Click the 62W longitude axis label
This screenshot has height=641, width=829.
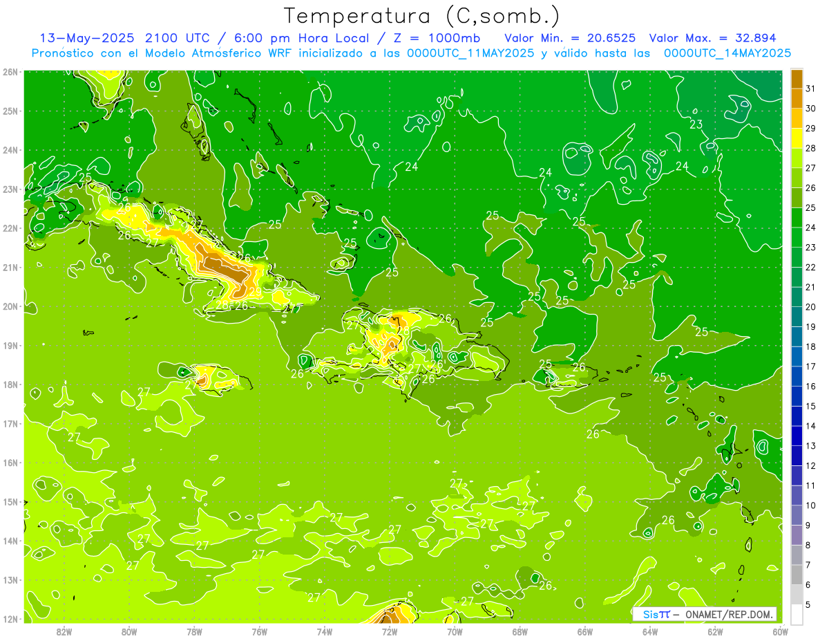click(x=715, y=631)
